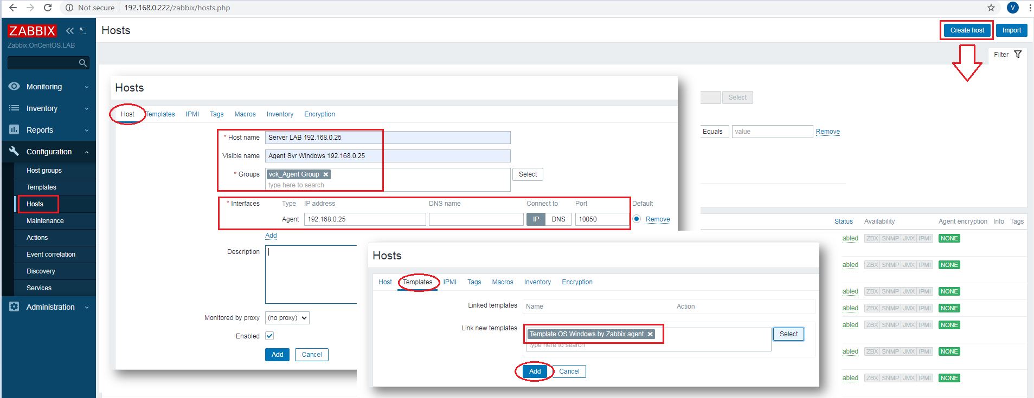Toggle sidebar hide icon next to chevrons
This screenshot has height=398, width=1034.
coord(83,31)
